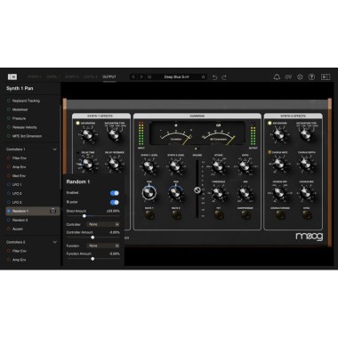Click the undo arrow in the top bar

pos(214,77)
